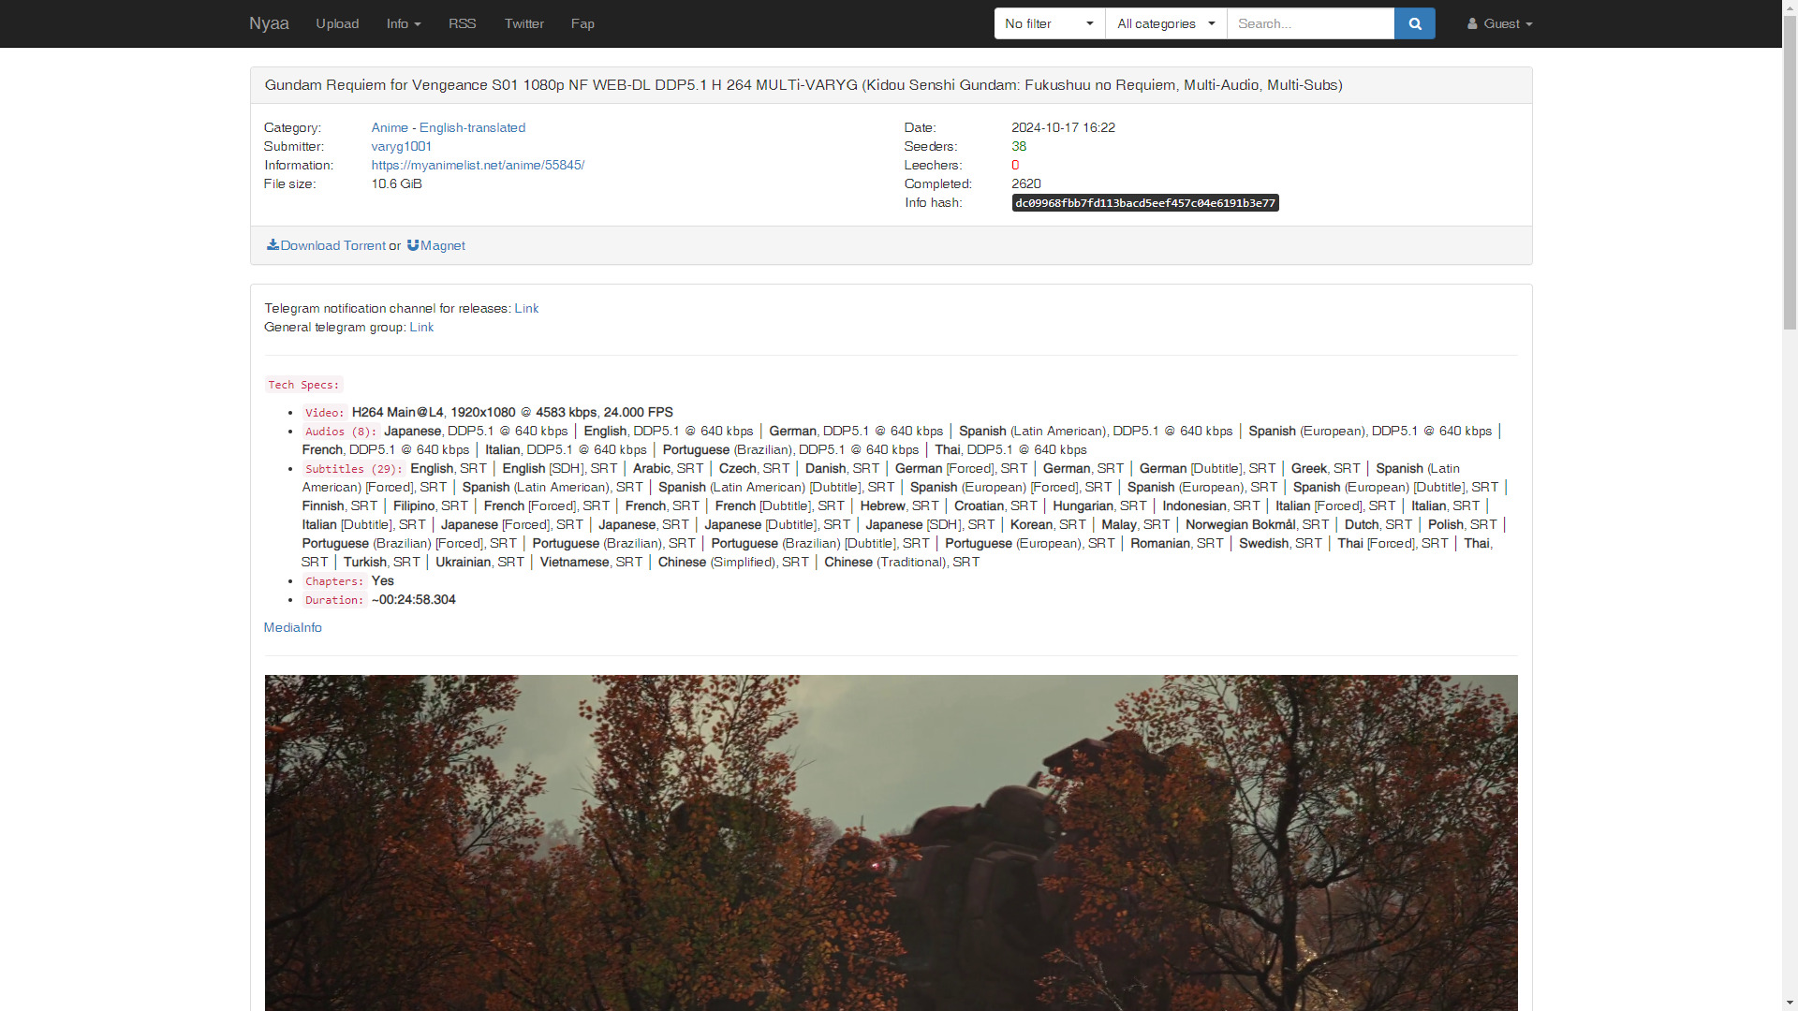Open the Telegram notification channel Link
This screenshot has width=1798, height=1011.
click(x=526, y=308)
